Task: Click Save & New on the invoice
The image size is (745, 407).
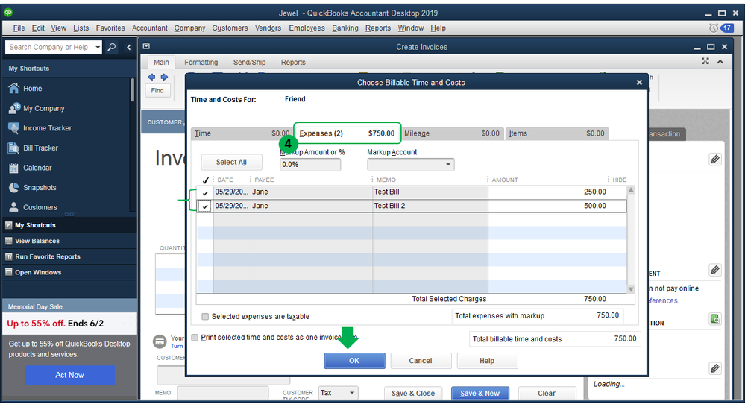Action: (480, 394)
